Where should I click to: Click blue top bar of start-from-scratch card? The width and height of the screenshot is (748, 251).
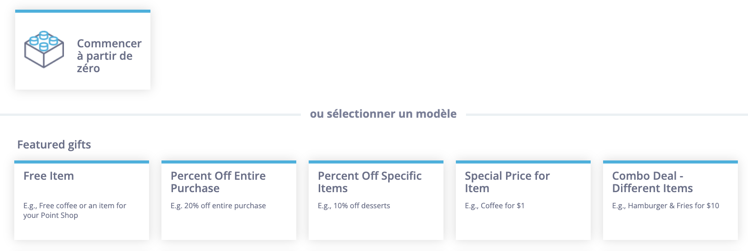coord(83,11)
